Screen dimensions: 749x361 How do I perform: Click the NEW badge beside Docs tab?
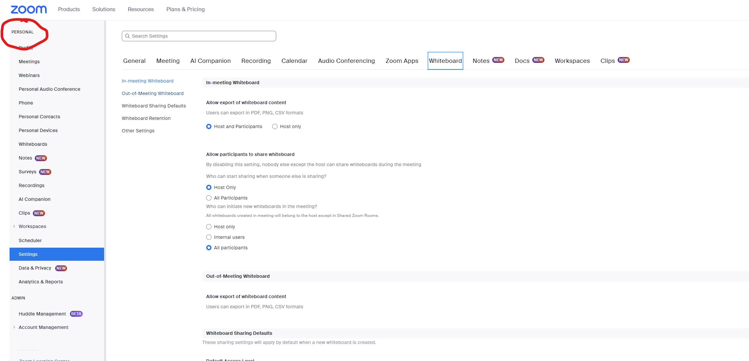pyautogui.click(x=538, y=60)
